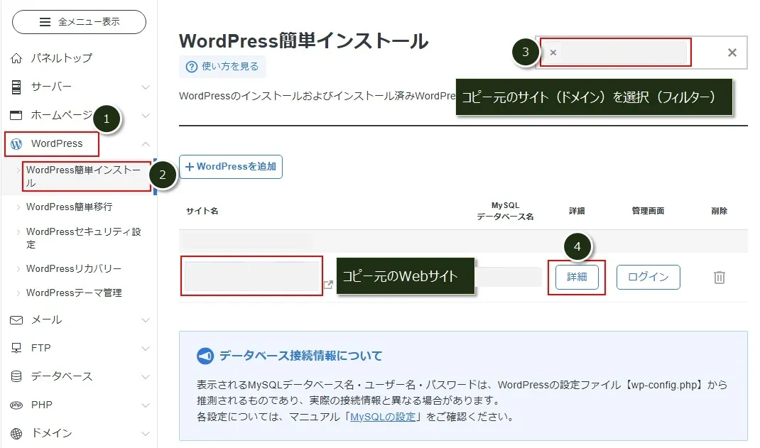The image size is (760, 448).
Task: Click the ホームページ window icon
Action: [16, 115]
